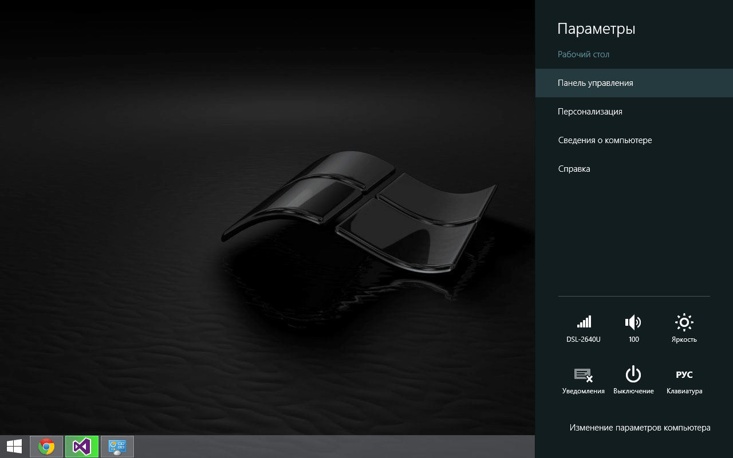Viewport: 733px width, 458px height.
Task: Switch keyboard layout via РУС Клавиатура
Action: 684,375
